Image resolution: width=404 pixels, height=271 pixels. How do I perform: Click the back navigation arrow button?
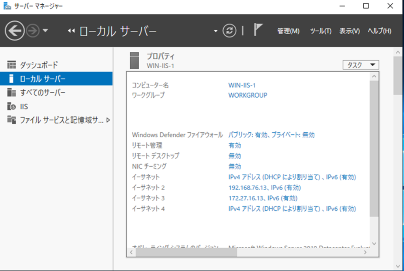(x=15, y=31)
